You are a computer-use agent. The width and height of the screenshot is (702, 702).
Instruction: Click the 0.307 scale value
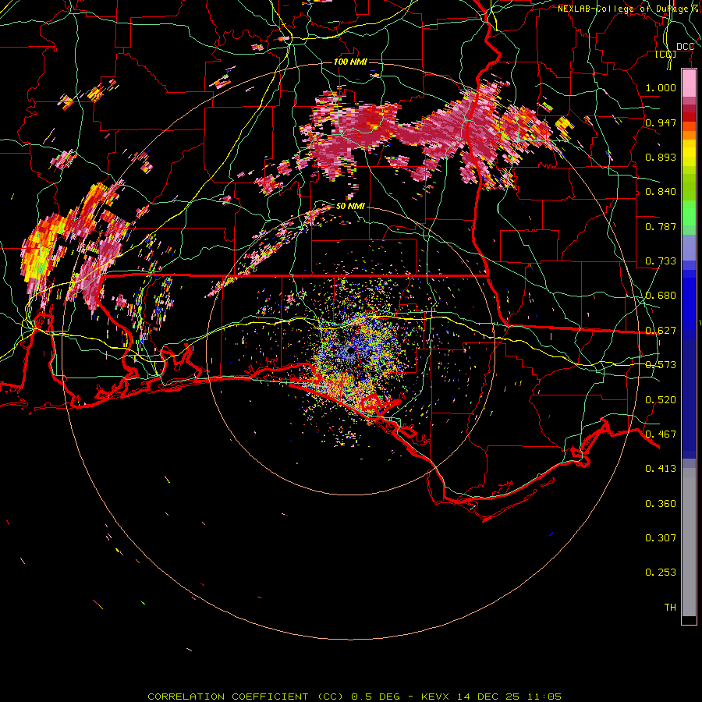(661, 538)
